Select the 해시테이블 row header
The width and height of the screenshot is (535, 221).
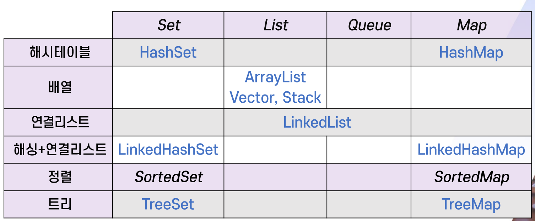60,52
